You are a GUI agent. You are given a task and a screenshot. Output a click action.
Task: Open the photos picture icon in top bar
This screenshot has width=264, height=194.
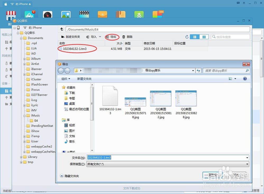66,15
